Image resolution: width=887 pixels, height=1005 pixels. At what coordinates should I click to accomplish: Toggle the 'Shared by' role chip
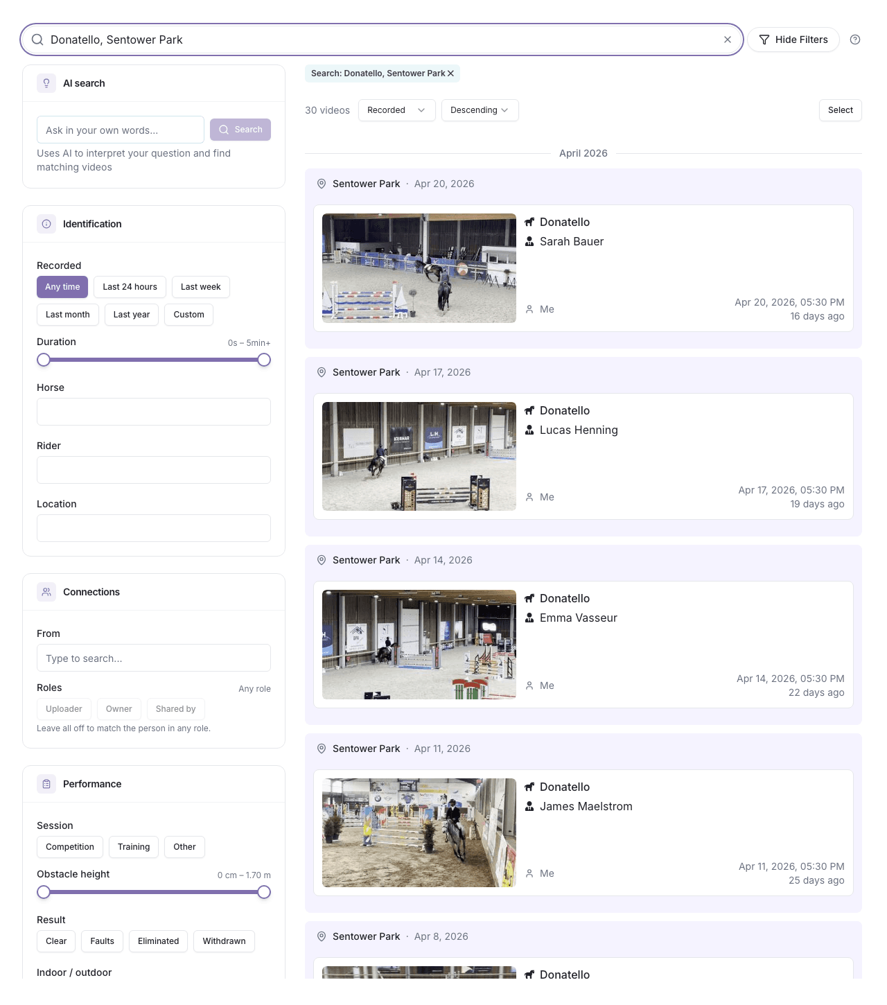176,709
